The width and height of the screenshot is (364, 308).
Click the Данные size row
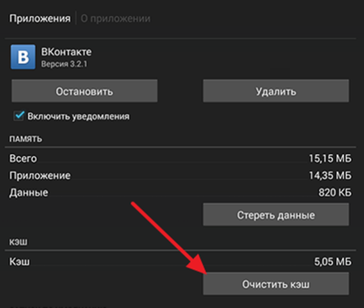(x=180, y=193)
